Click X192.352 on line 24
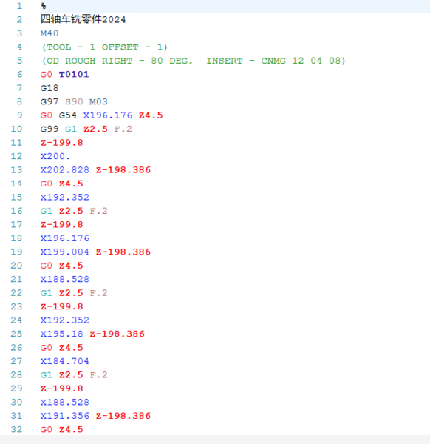 [x=65, y=320]
